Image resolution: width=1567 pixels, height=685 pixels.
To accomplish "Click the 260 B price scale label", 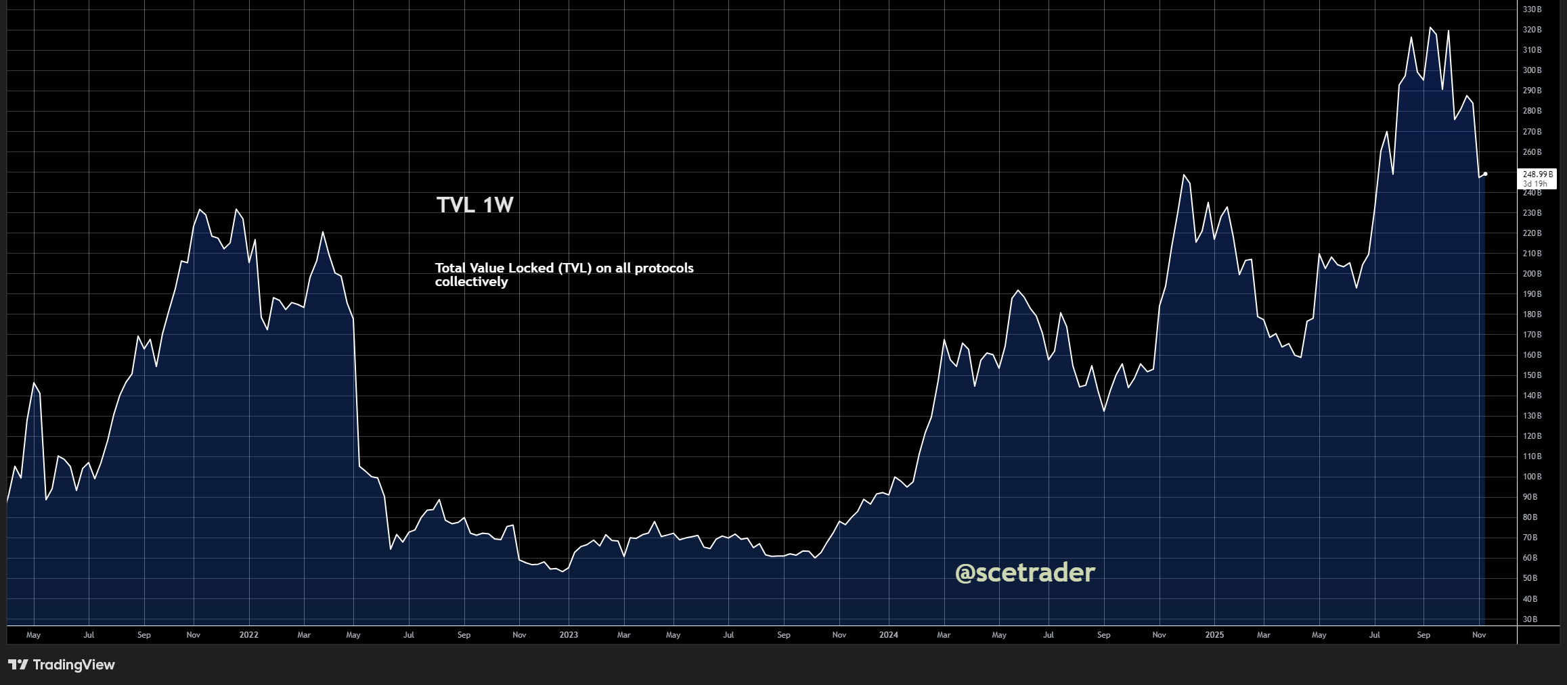I will [x=1532, y=152].
